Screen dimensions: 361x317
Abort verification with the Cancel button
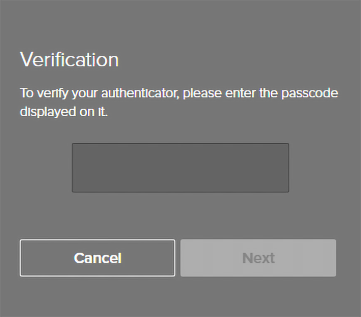tap(97, 258)
